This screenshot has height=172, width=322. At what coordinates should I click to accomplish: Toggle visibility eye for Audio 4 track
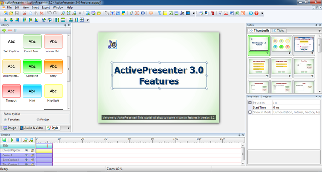pos(27,155)
